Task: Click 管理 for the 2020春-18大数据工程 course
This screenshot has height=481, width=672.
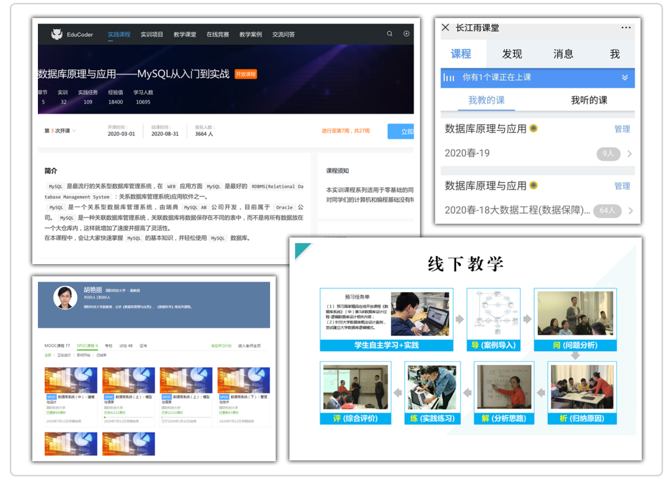Action: [622, 186]
